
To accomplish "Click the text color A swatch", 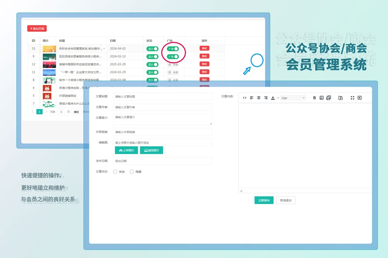I will tap(273, 98).
